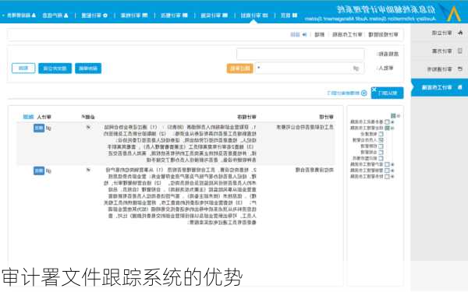Viewport: 468px width, 292px height.
Task: Click the 金额% column header
Action: click(x=88, y=117)
